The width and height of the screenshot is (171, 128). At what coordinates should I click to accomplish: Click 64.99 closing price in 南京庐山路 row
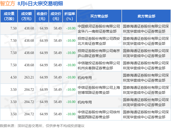[x=44, y=53]
